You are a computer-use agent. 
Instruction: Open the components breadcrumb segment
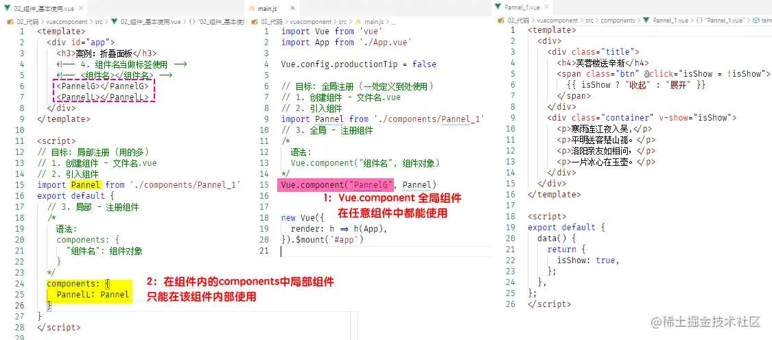[x=619, y=21]
